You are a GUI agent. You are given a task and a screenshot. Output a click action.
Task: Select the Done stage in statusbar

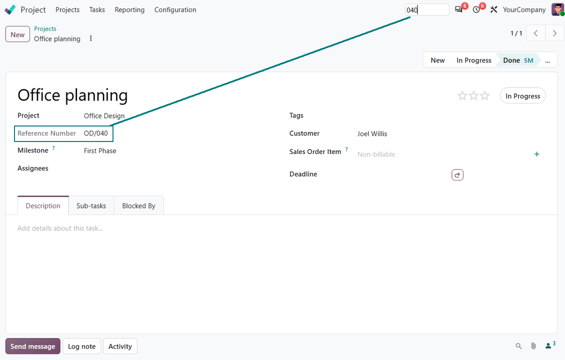[x=518, y=60]
